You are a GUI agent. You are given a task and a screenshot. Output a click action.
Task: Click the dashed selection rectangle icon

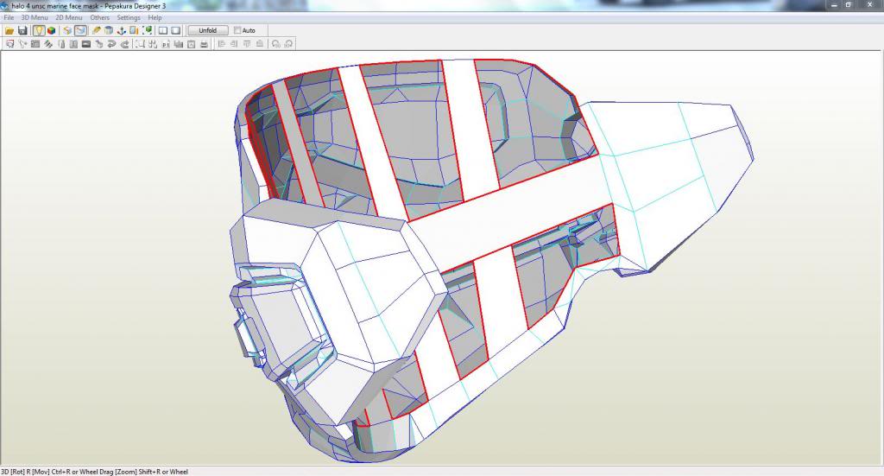click(x=140, y=44)
